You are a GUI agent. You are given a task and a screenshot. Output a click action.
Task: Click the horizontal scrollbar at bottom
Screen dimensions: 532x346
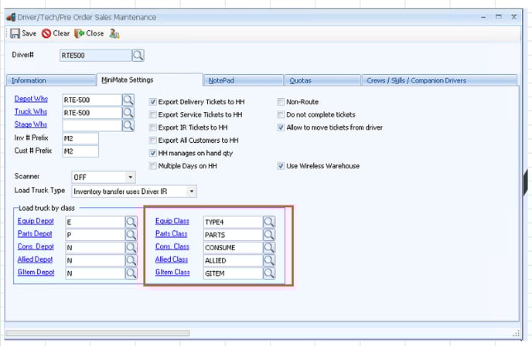pyautogui.click(x=97, y=333)
